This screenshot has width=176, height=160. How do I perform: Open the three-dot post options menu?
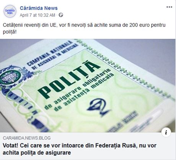click(x=169, y=7)
